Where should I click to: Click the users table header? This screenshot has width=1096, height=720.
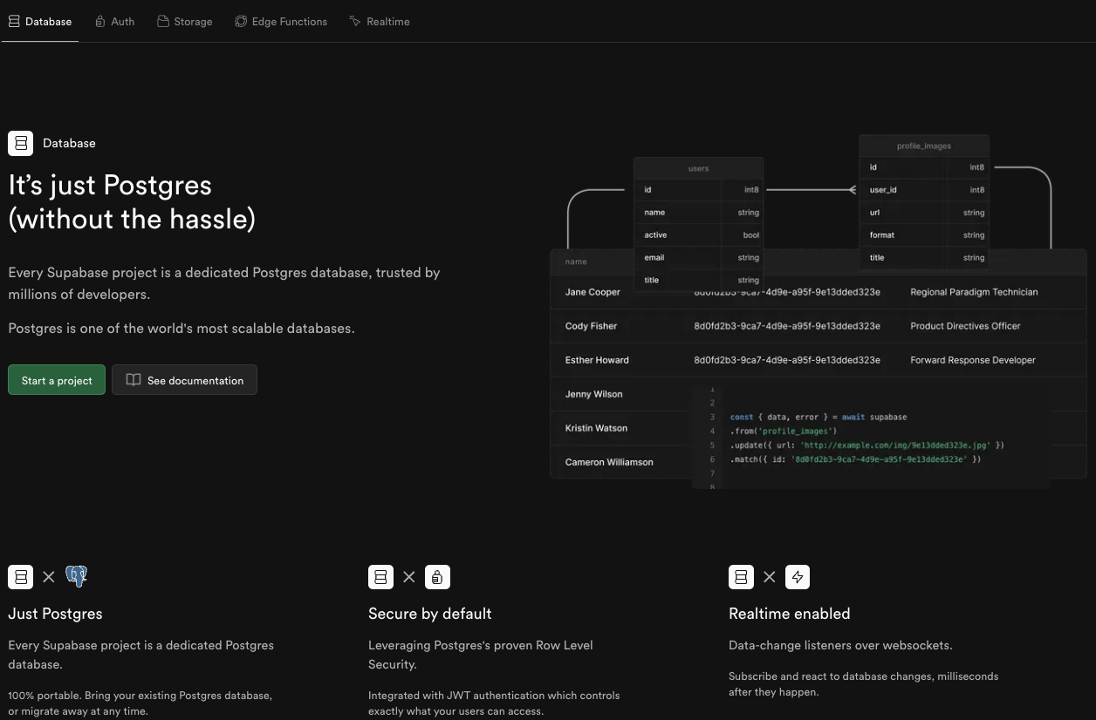[x=698, y=168]
